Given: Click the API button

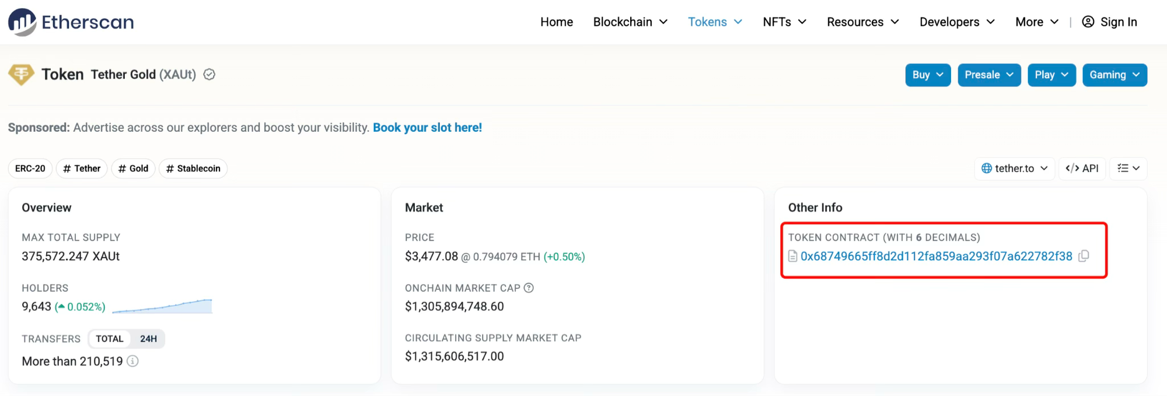Looking at the screenshot, I should (1082, 169).
